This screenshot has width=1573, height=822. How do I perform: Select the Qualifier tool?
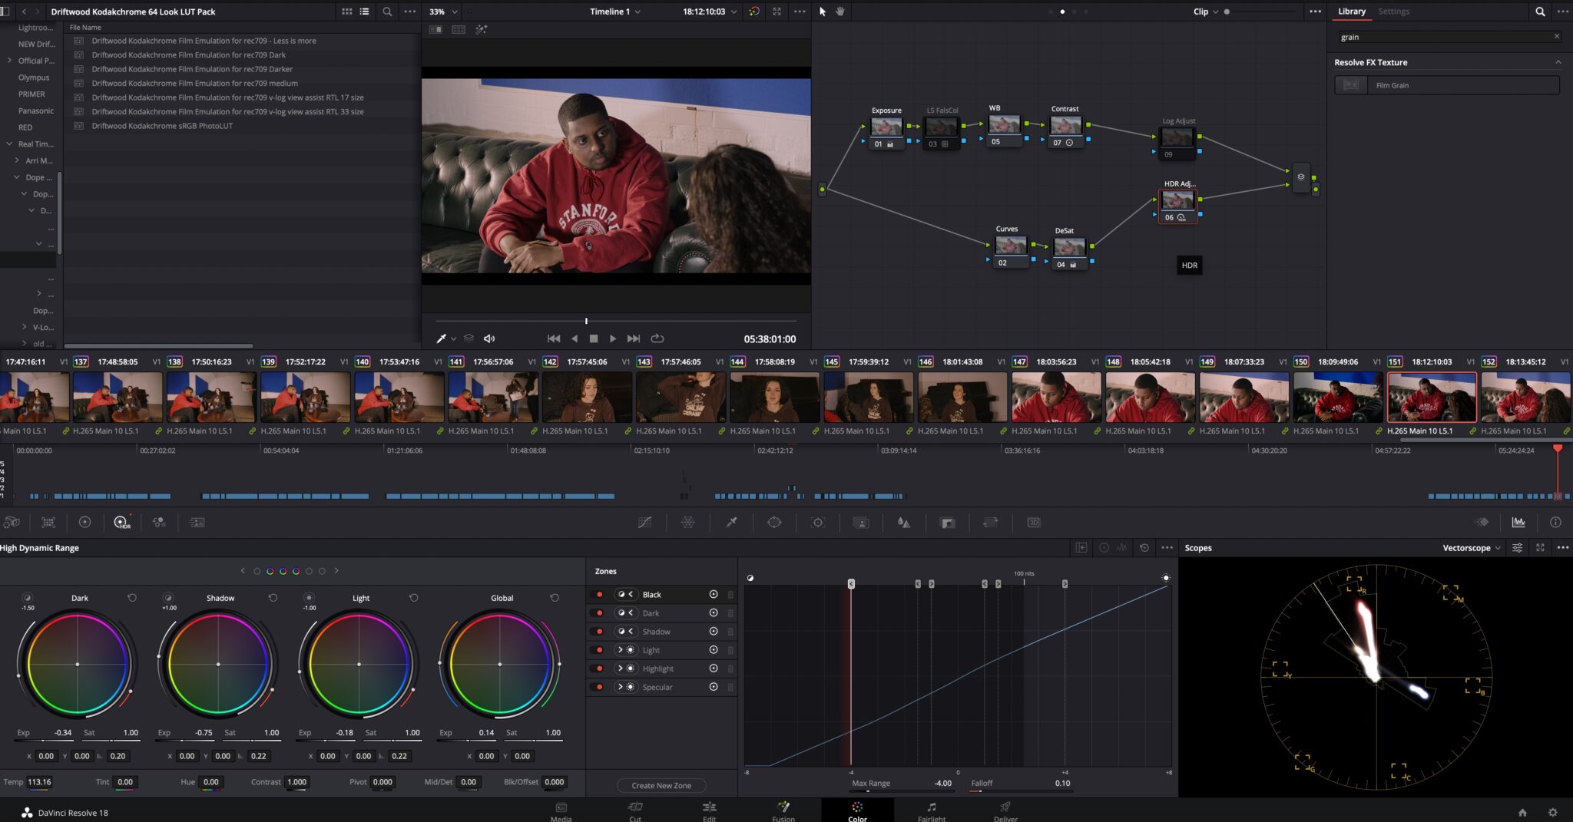732,522
